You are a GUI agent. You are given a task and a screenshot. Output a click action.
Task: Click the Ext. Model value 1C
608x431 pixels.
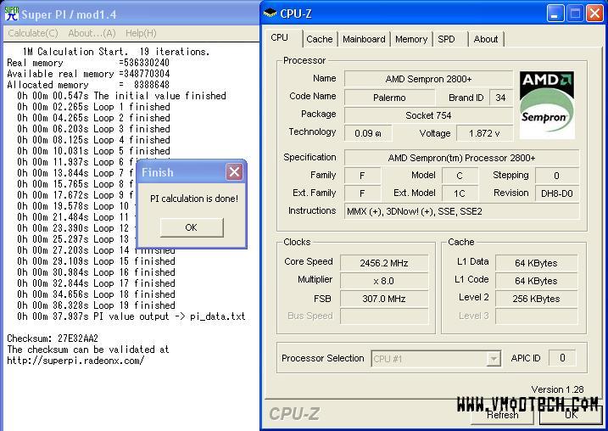460,193
